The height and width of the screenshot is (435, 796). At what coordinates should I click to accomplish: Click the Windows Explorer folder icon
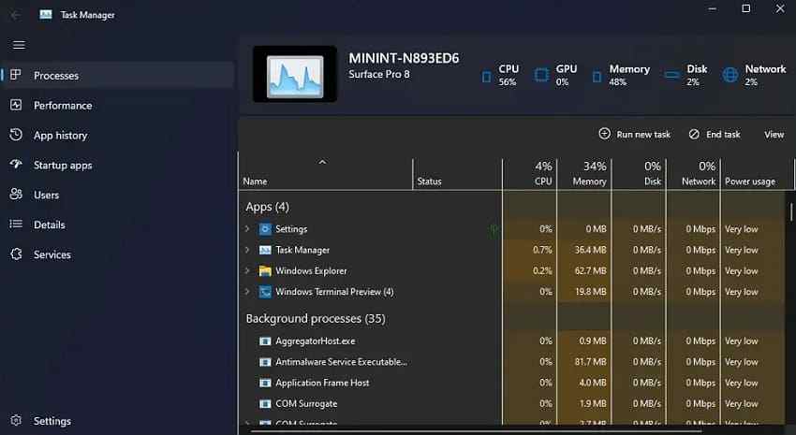(265, 270)
